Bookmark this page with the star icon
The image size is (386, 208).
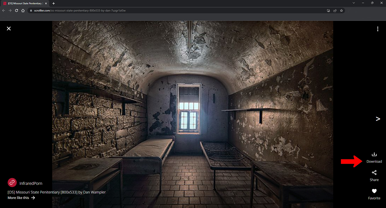tap(341, 10)
